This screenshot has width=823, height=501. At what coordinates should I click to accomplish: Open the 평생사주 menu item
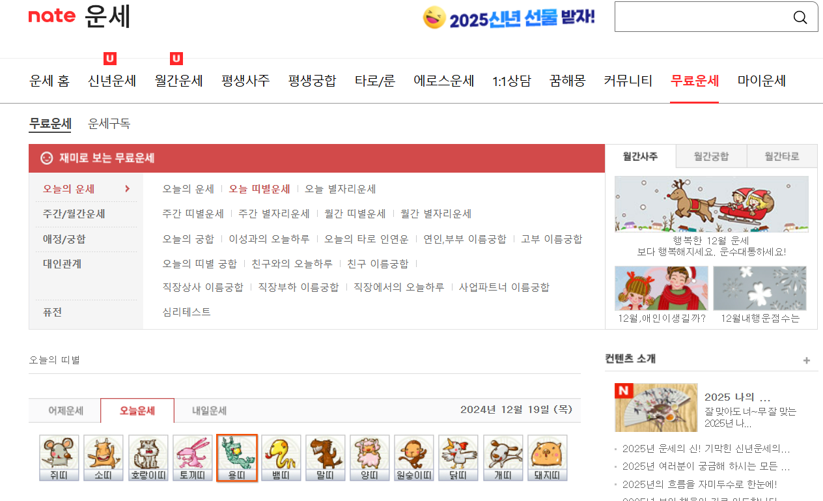coord(245,81)
